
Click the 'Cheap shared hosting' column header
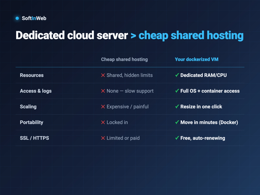click(x=124, y=59)
